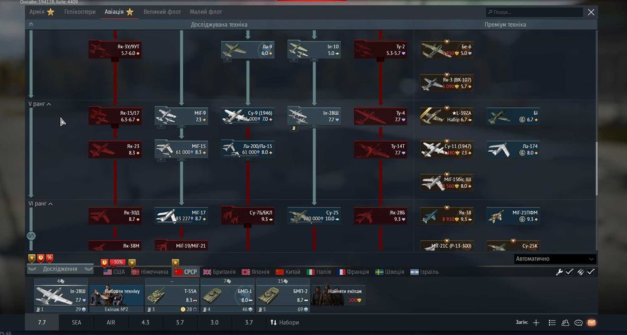Select the Ла-174 aircraft card
This screenshot has width=627, height=335.
click(x=513, y=149)
